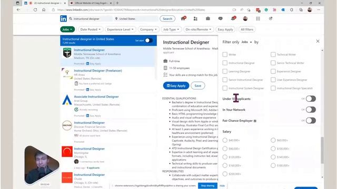Viewport: 337px width, 189px height.
Task: Reload the page with refresh icon
Action: 35,10
